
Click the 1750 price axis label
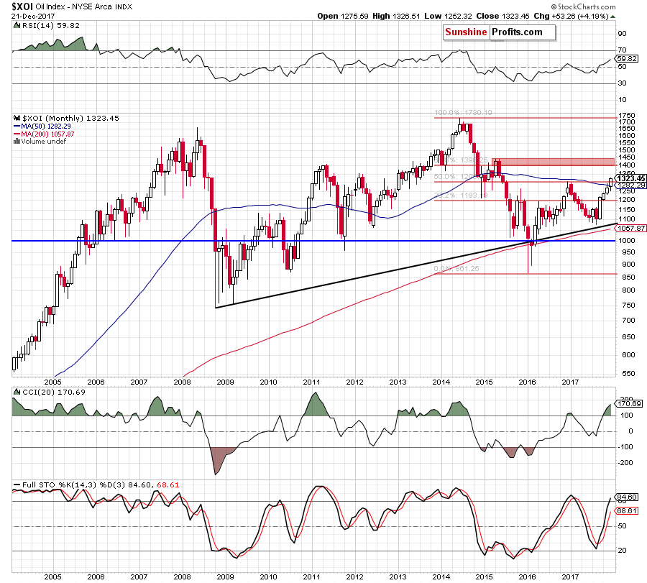pyautogui.click(x=627, y=116)
